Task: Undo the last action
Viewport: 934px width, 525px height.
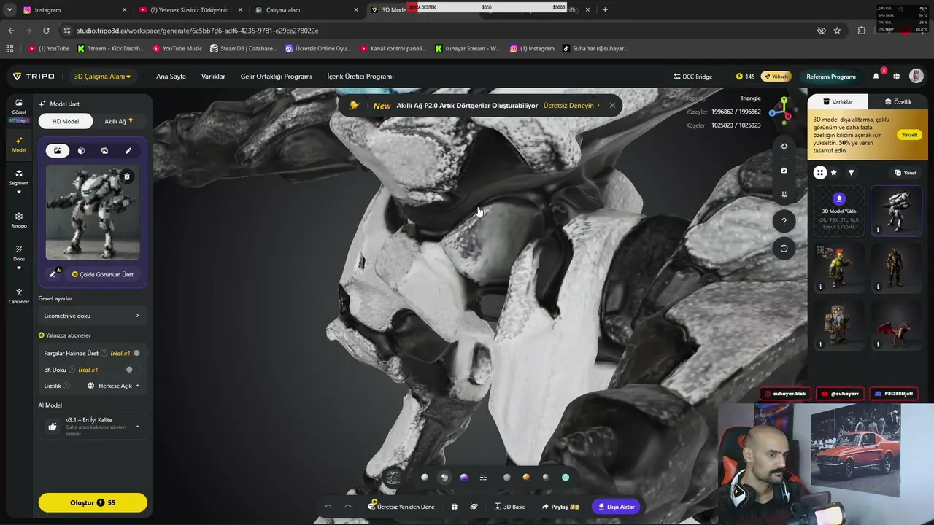Action: [x=328, y=507]
